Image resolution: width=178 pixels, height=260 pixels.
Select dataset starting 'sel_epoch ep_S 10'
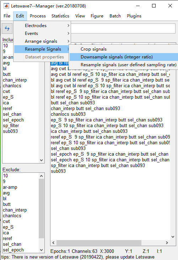coord(110,160)
